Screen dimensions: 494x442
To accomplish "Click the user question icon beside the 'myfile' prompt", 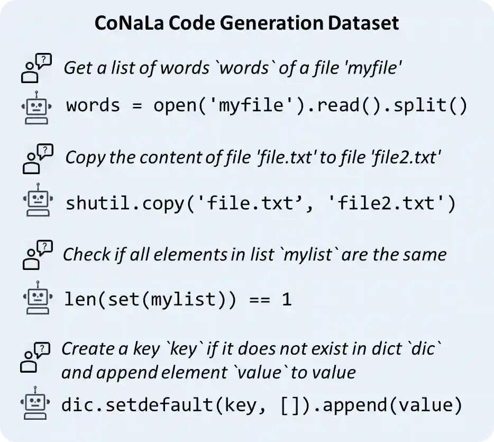I will tap(36, 68).
